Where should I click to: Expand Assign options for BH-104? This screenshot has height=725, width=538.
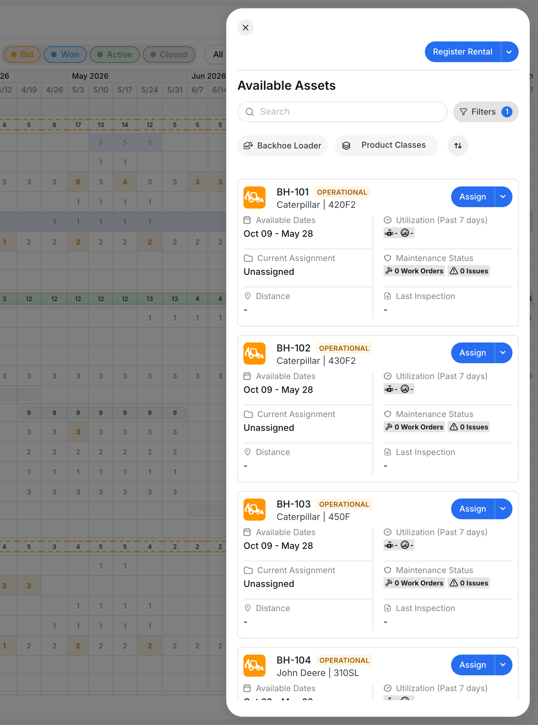[503, 665]
